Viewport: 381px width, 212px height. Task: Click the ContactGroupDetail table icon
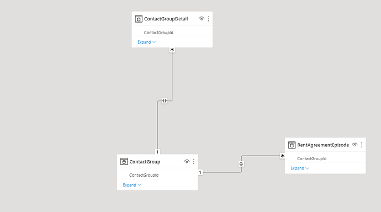139,19
